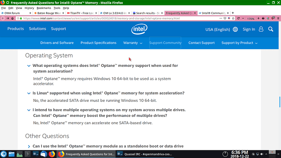This screenshot has width=281, height=158.
Task: Open the Contact Support link
Action: 202,43
